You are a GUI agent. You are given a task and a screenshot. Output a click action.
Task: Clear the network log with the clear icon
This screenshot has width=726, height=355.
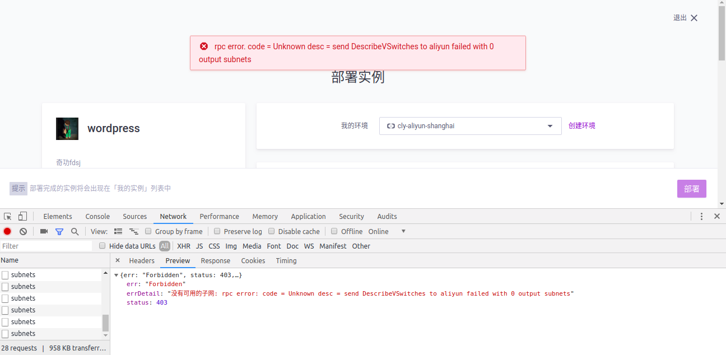23,231
